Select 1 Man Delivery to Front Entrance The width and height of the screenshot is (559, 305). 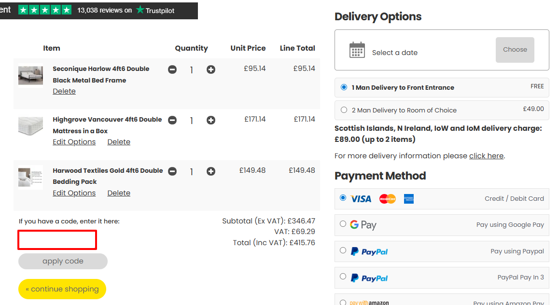(x=344, y=87)
